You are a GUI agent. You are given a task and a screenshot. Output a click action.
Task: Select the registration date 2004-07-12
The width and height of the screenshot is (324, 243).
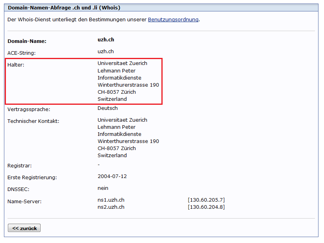112,176
